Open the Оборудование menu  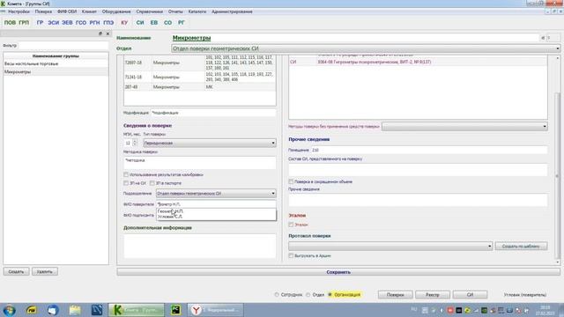coord(116,11)
